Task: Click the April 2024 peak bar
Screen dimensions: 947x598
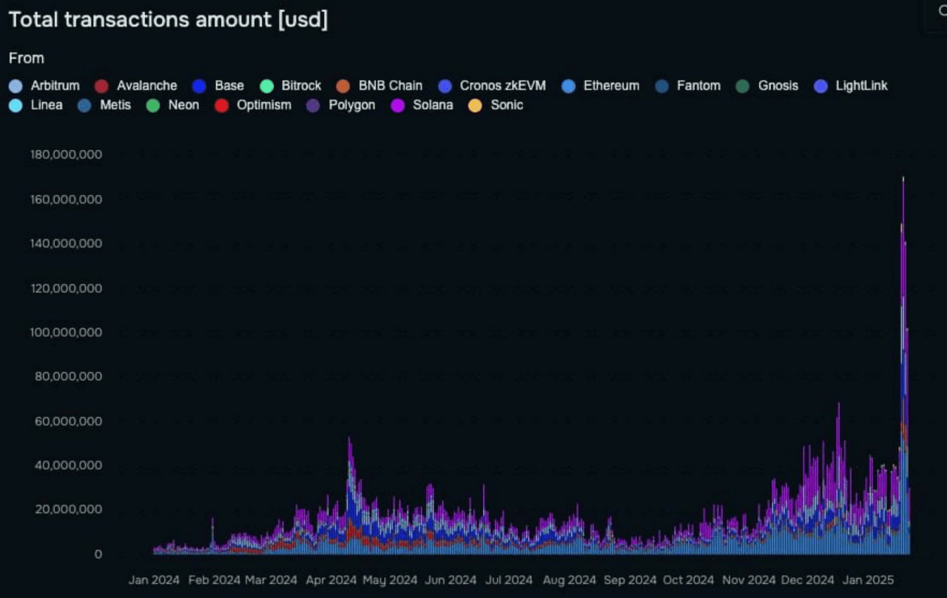Action: [x=349, y=495]
